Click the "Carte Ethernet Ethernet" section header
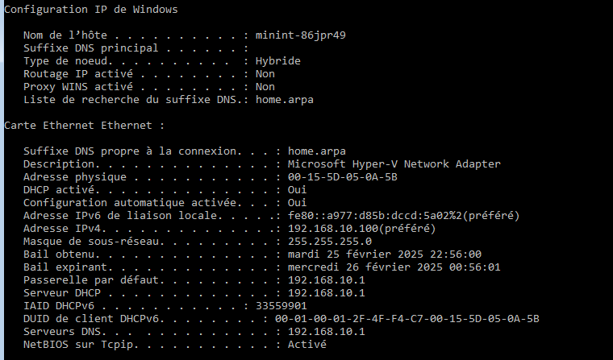The width and height of the screenshot is (613, 360). pyautogui.click(x=84, y=126)
